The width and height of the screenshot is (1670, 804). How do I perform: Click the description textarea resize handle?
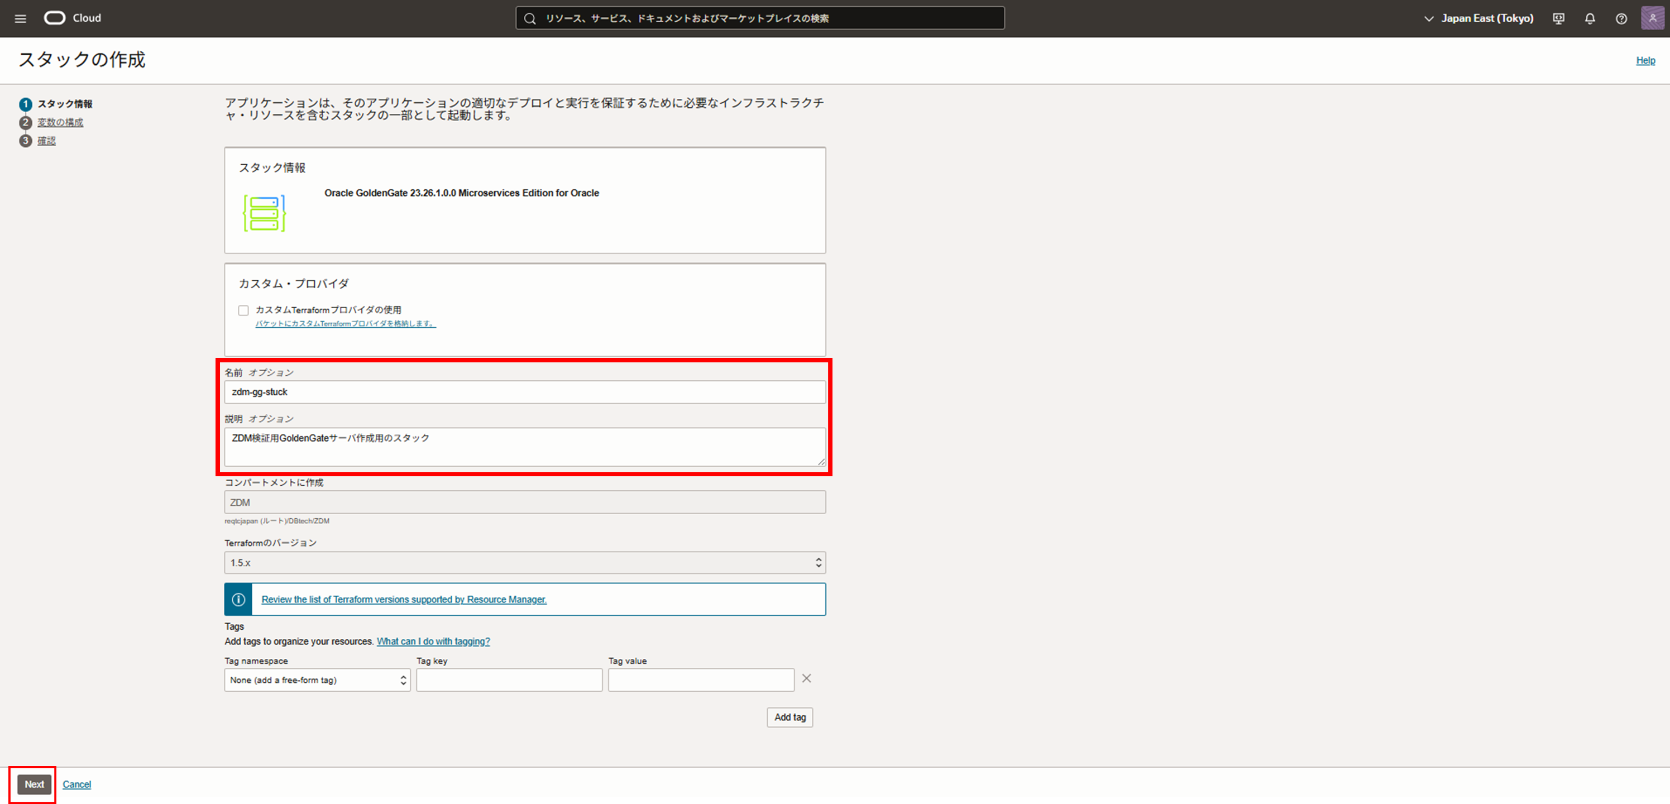pos(821,462)
